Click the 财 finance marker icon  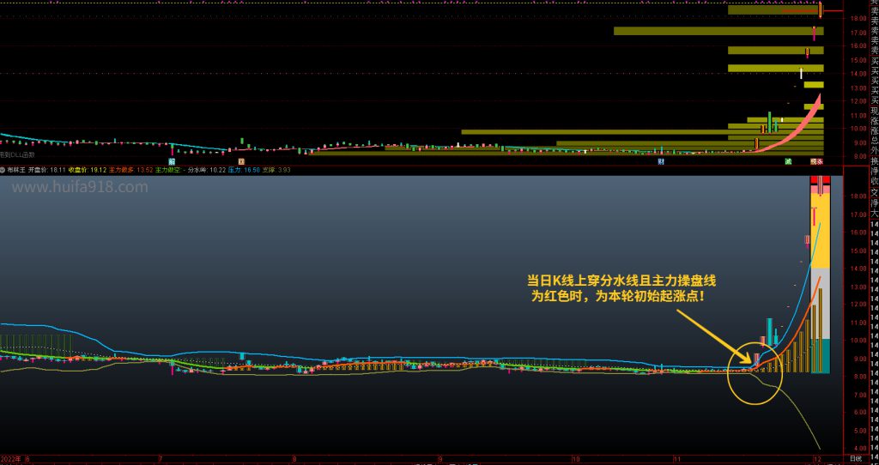click(660, 160)
